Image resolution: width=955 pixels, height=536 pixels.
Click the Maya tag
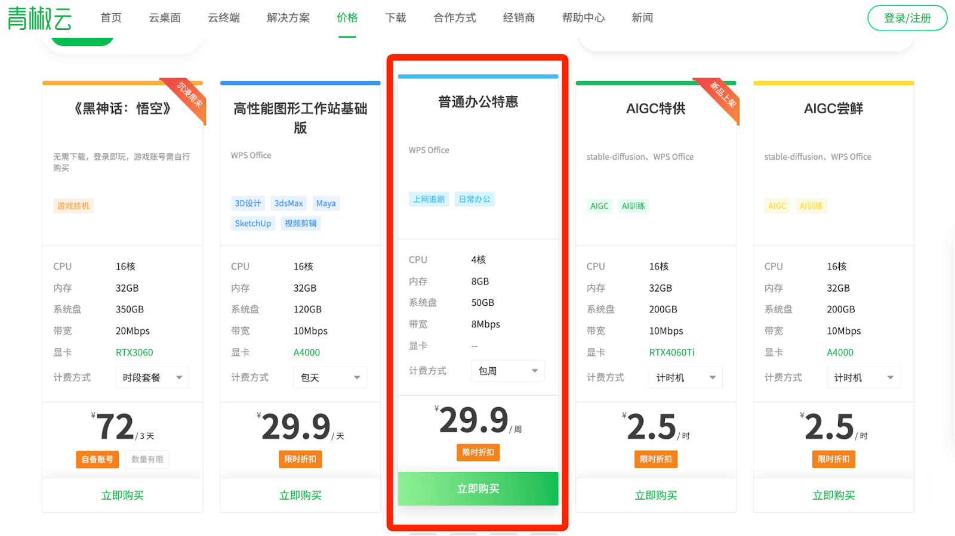(x=326, y=203)
